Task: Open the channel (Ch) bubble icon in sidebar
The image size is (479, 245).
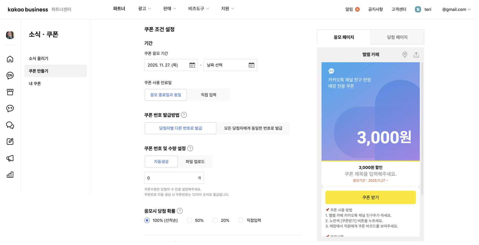Action: tap(10, 75)
